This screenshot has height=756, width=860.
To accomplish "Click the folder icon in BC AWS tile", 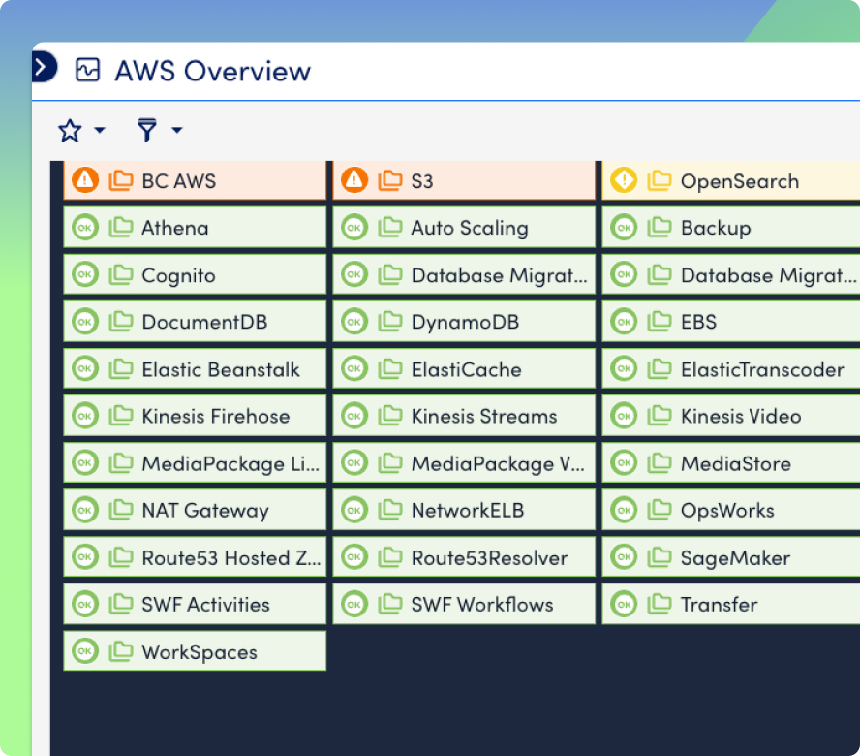I will coord(121,180).
